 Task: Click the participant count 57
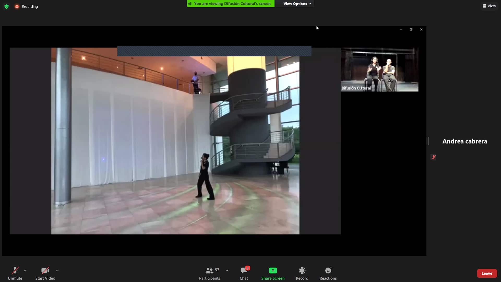[217, 270]
